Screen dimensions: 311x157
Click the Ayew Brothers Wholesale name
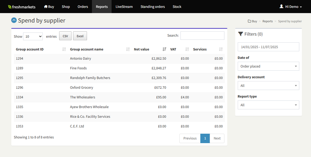coord(89,107)
